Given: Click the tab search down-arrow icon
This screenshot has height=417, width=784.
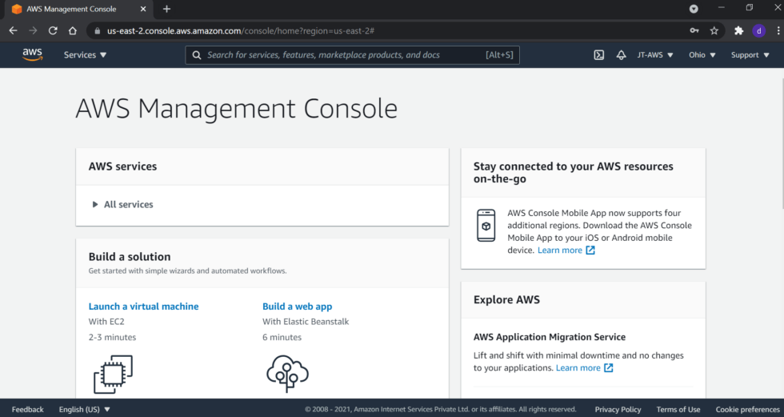Looking at the screenshot, I should pos(694,9).
